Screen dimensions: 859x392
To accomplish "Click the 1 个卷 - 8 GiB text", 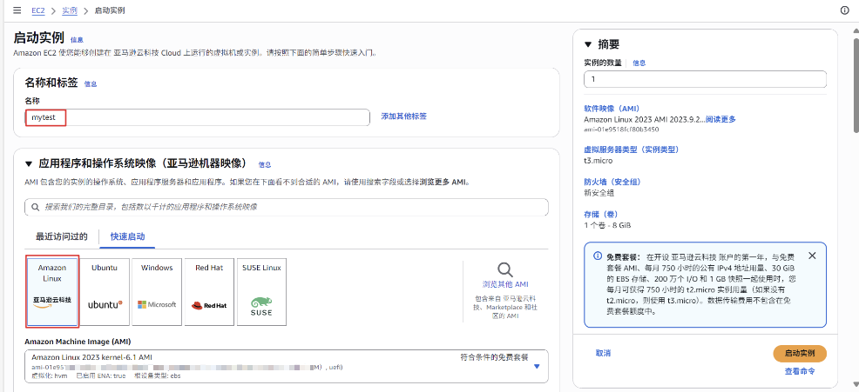I will coord(609,225).
